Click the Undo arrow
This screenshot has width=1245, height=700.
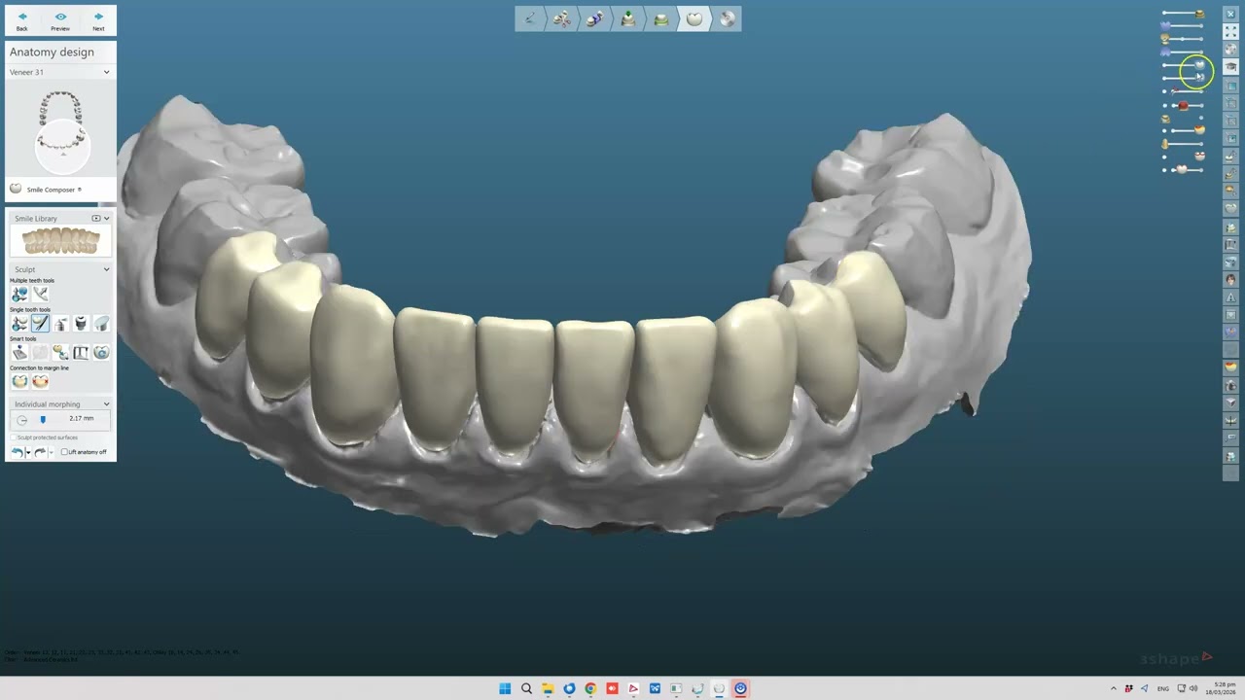point(17,452)
